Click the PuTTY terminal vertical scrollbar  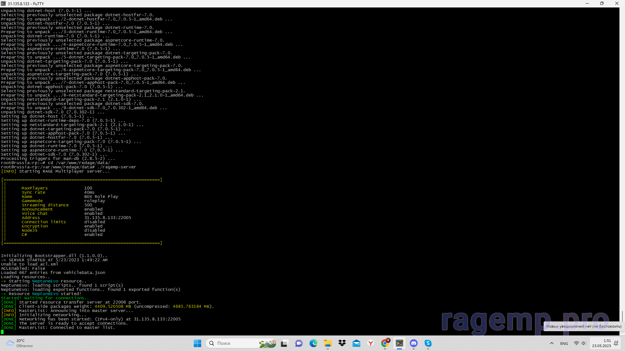[622, 162]
